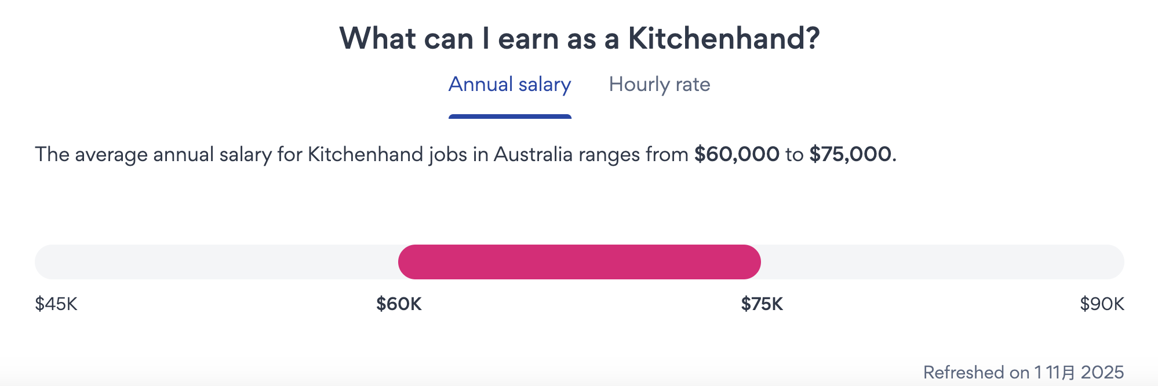Click grey track right of pink range
Viewport: 1158px width, 386px height.
[x=942, y=262]
